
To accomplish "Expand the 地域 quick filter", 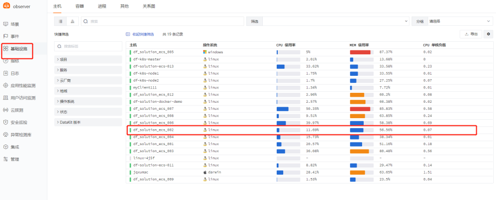I will point(88,91).
